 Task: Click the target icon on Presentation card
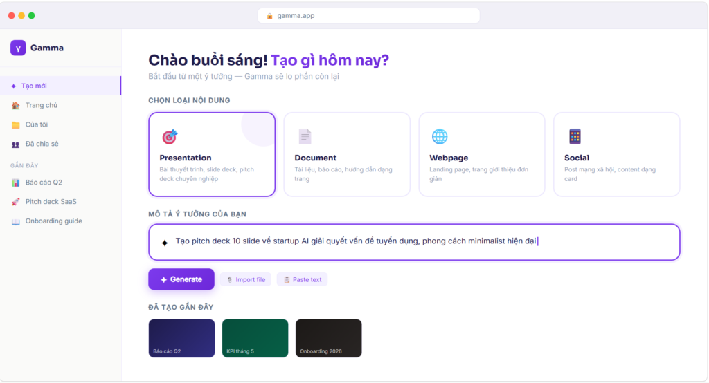(170, 136)
